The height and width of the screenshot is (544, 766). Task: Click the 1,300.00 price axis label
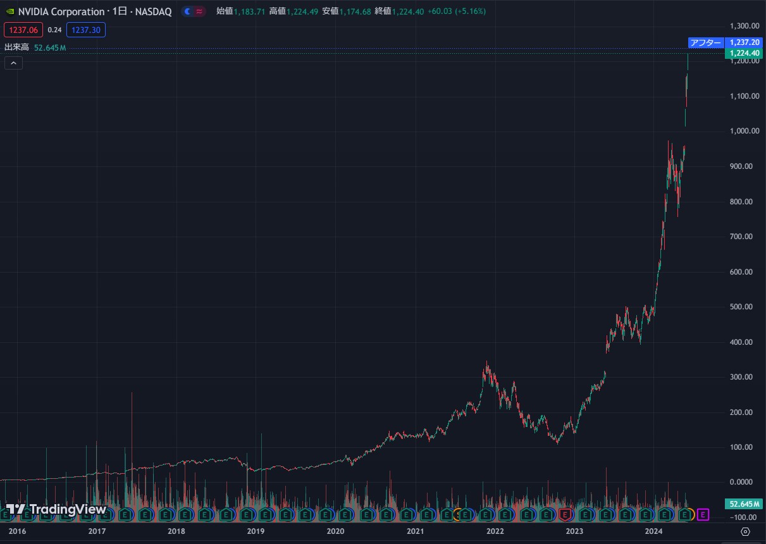tap(744, 26)
